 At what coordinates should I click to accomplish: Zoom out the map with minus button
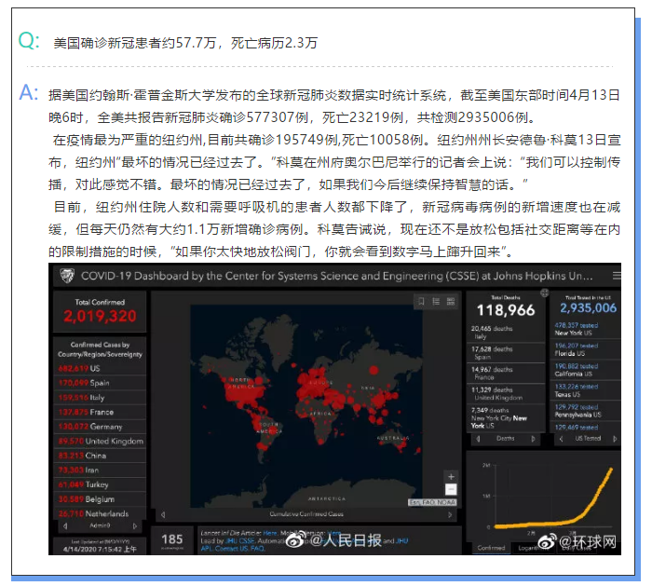pyautogui.click(x=451, y=489)
